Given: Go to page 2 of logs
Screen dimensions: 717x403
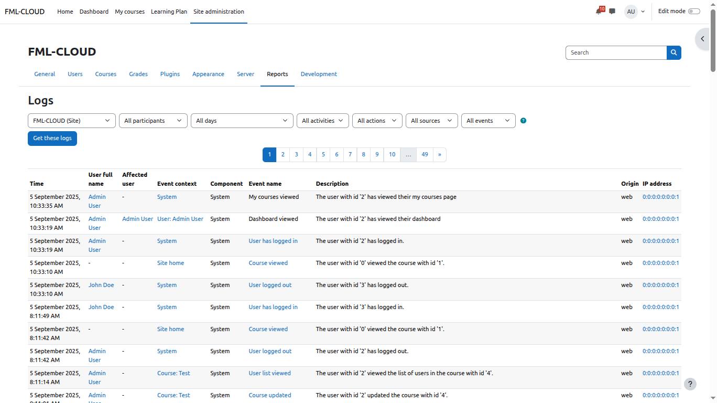Looking at the screenshot, I should [283, 155].
